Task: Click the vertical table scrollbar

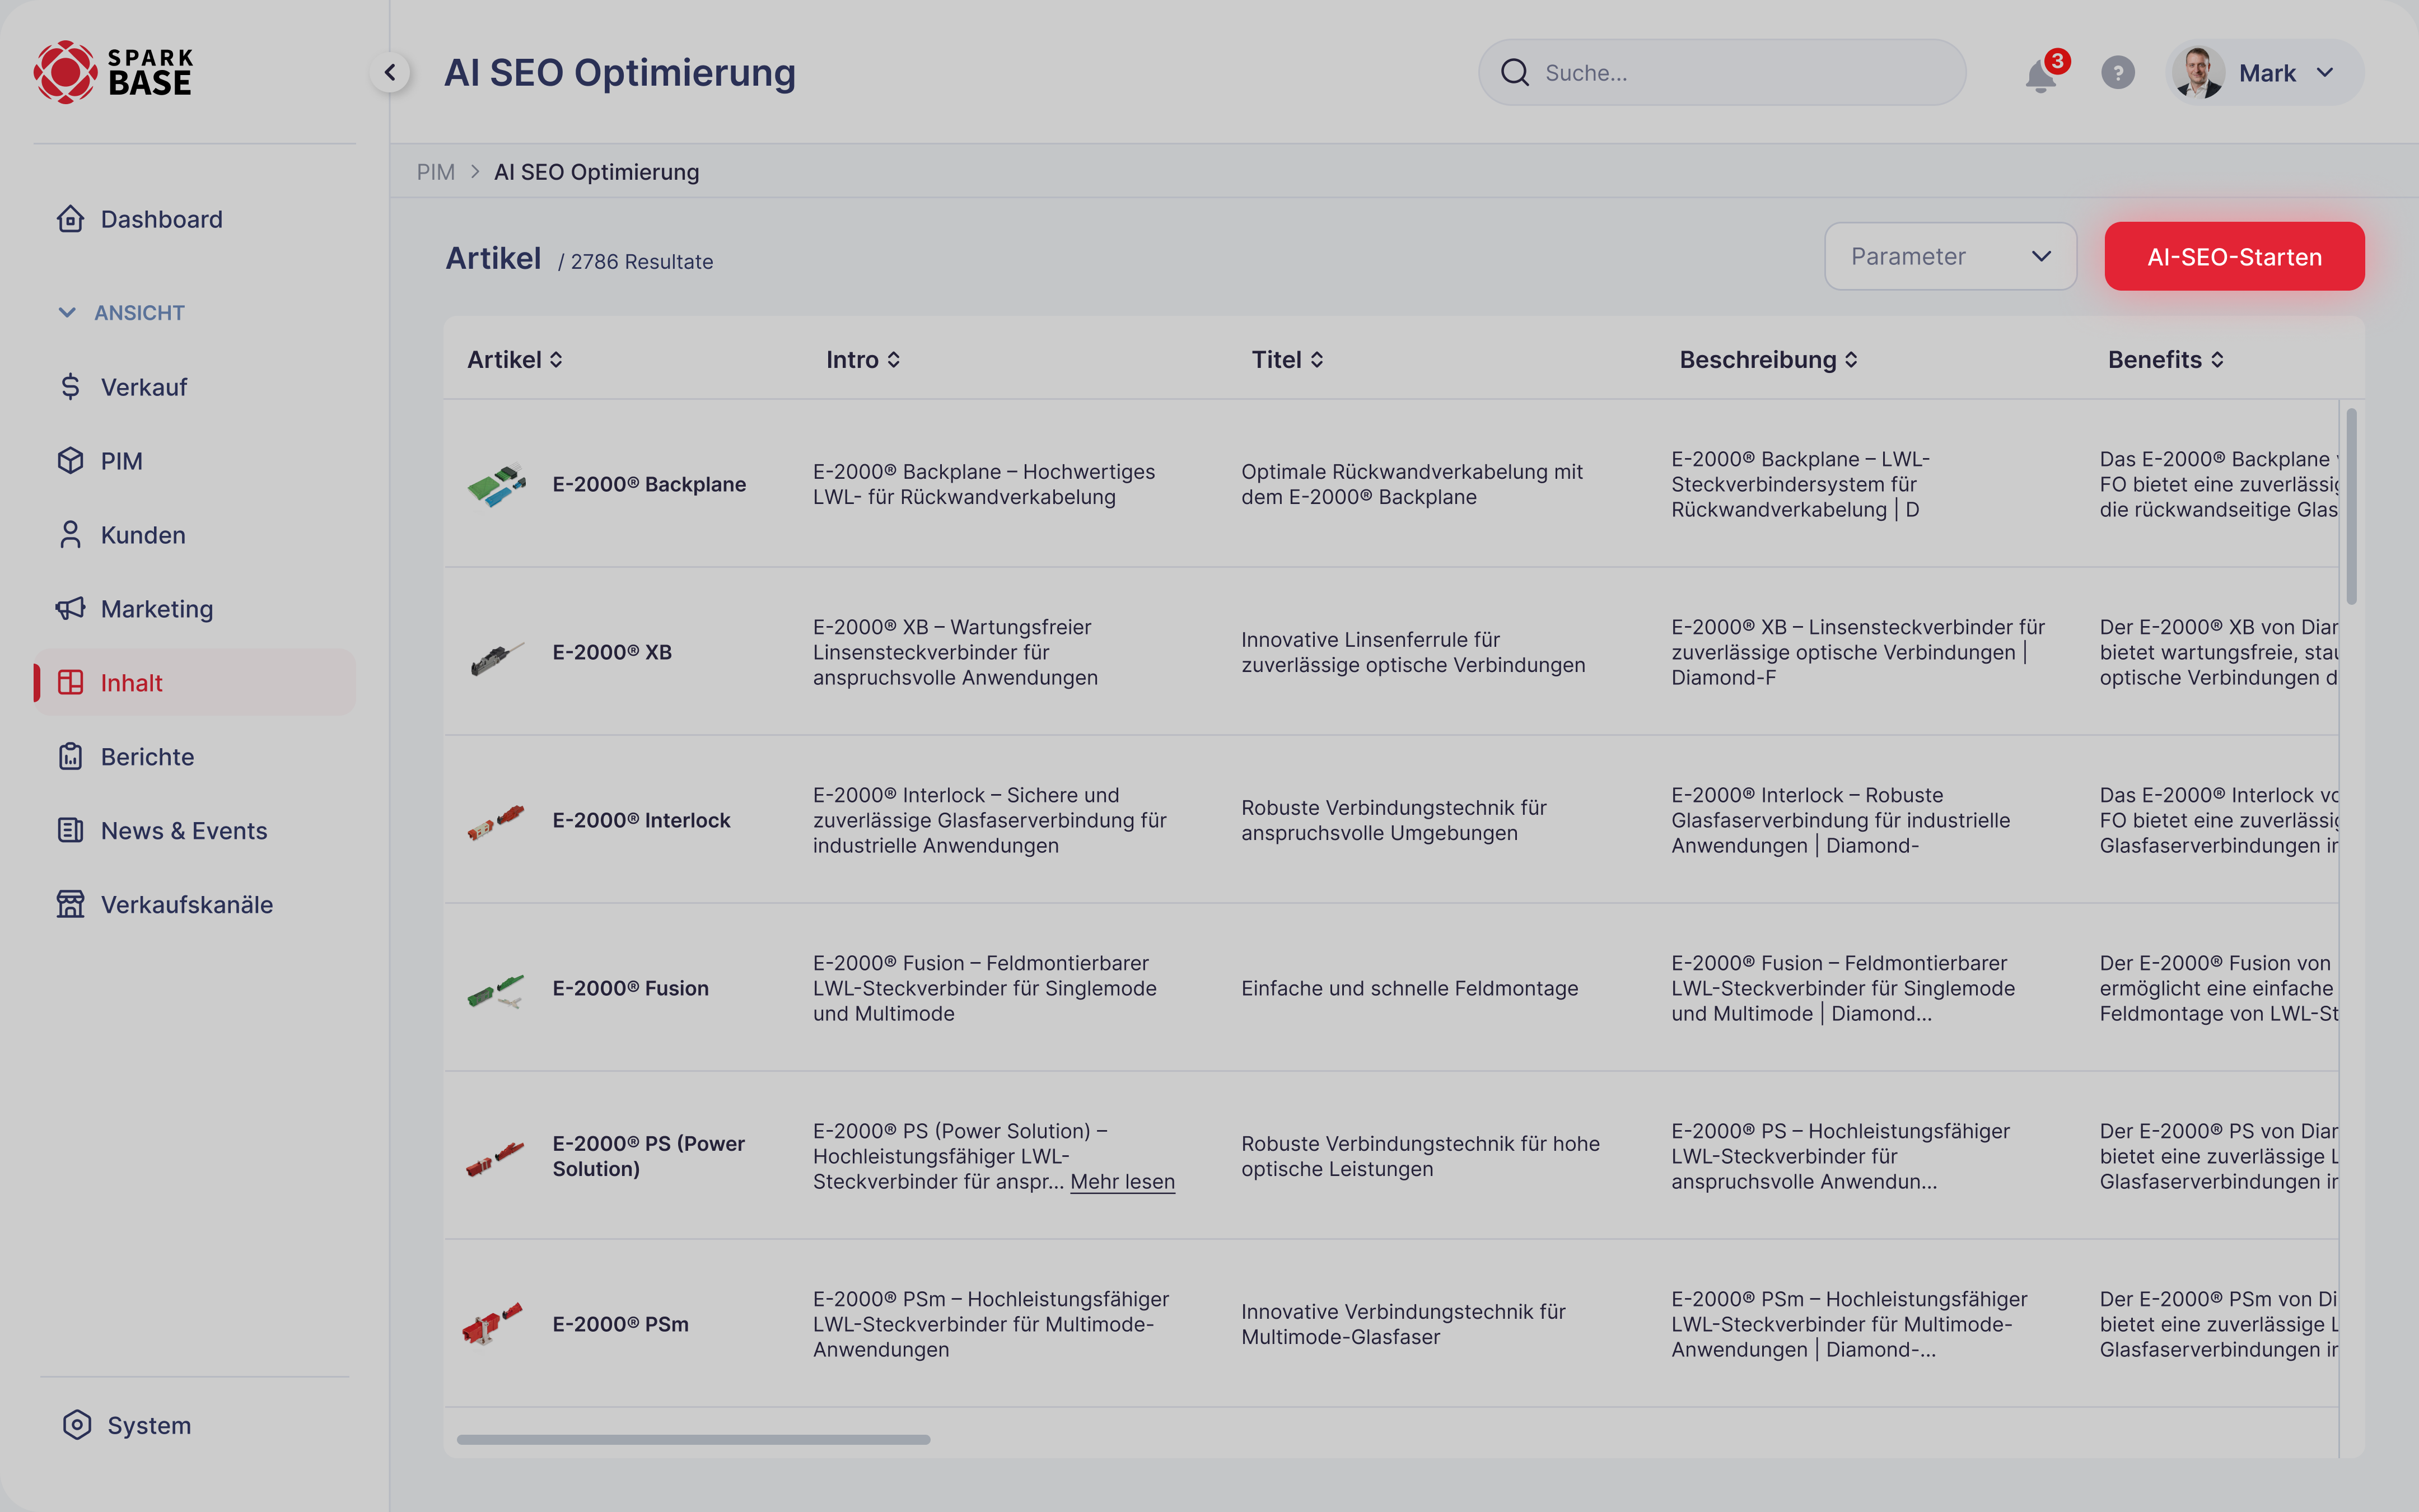Action: pyautogui.click(x=2351, y=506)
